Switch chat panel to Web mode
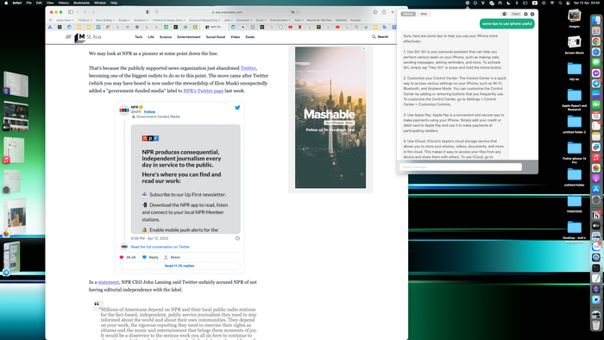Viewport: 604px width, 340px height. click(424, 15)
